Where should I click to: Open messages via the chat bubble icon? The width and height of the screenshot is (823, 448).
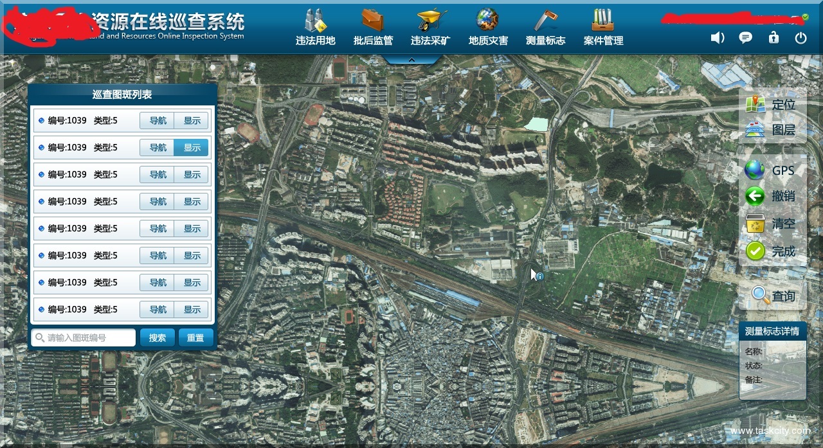point(746,38)
